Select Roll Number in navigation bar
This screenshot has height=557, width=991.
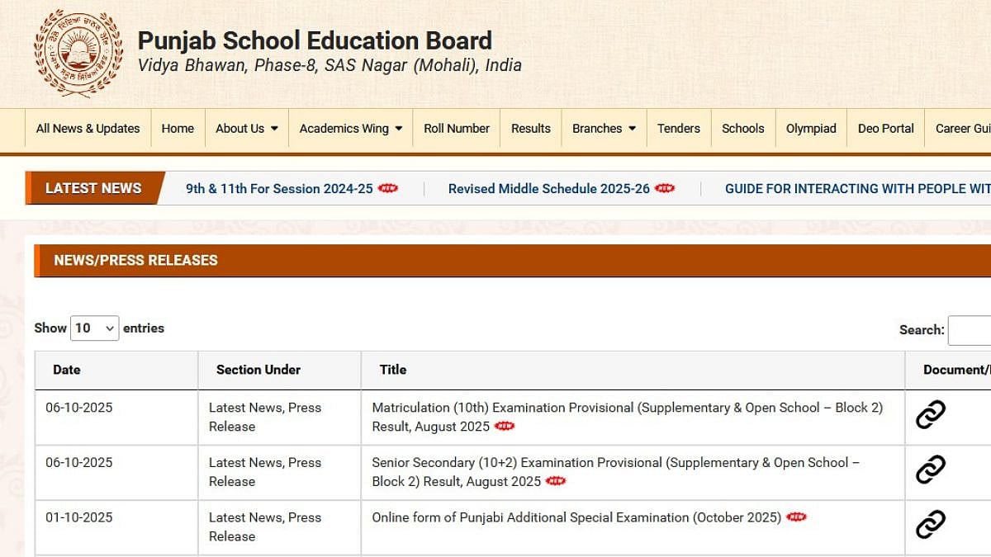(x=456, y=129)
